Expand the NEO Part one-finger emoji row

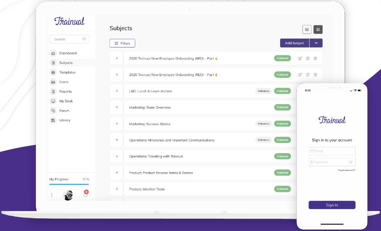pos(117,58)
